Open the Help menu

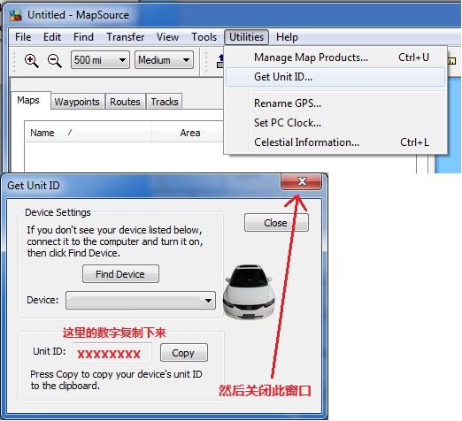(x=287, y=37)
